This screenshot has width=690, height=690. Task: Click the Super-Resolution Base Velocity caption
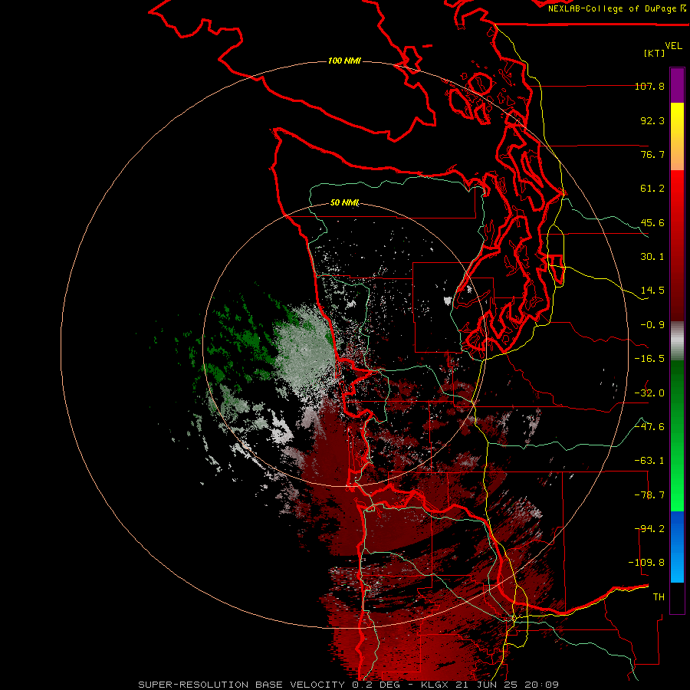tap(348, 685)
